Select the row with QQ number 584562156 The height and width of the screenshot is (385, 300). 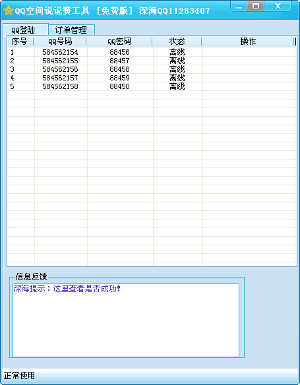pyautogui.click(x=152, y=69)
